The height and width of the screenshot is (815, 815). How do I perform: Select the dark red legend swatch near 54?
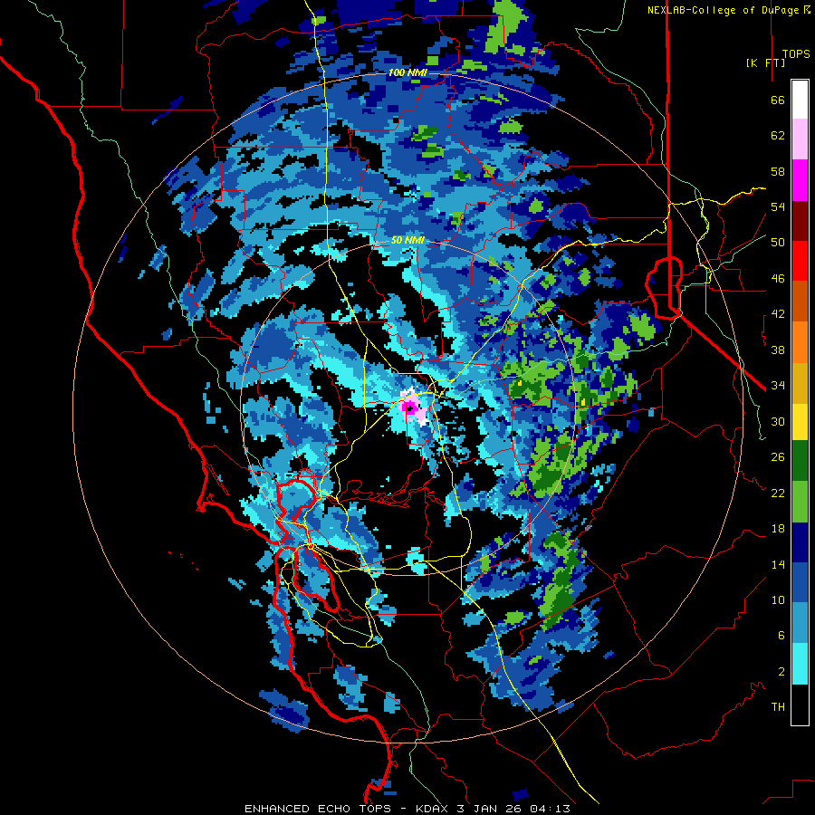coord(800,220)
